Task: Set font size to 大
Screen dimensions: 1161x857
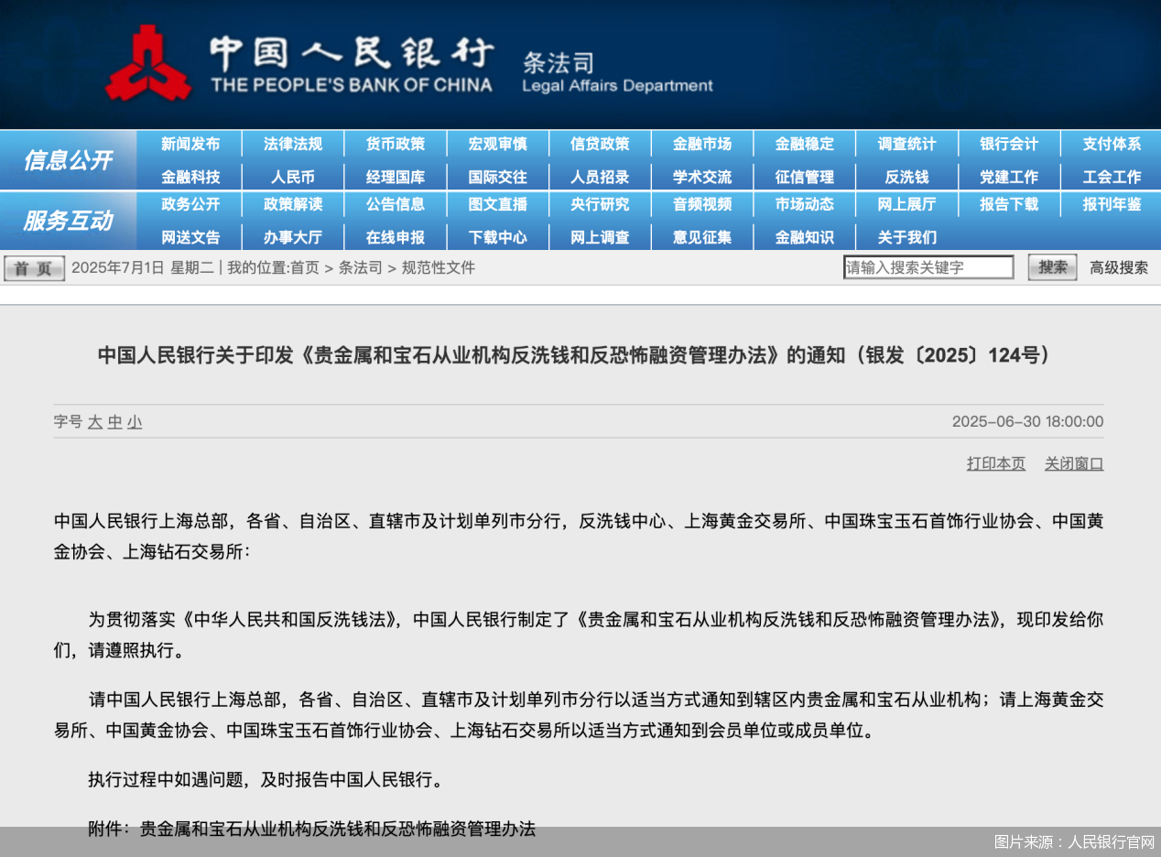Action: pyautogui.click(x=95, y=422)
